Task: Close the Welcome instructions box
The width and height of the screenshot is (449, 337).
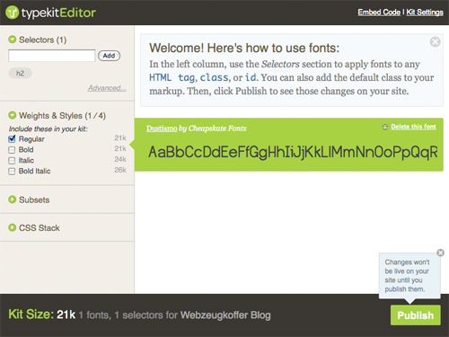Action: [435, 42]
